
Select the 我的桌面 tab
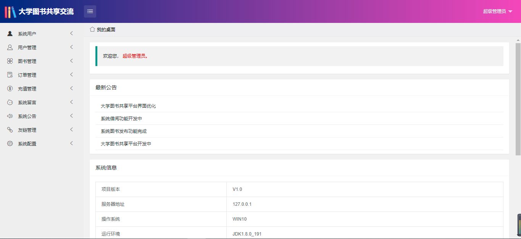[x=103, y=29]
